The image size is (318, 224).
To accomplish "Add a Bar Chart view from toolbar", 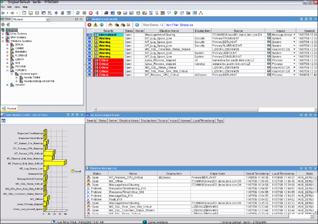I will click(125, 13).
